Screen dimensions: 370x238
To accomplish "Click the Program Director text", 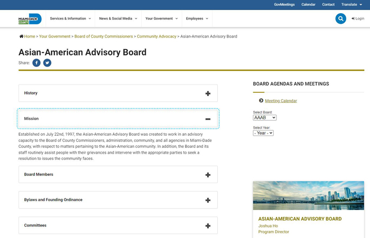I will (273, 232).
